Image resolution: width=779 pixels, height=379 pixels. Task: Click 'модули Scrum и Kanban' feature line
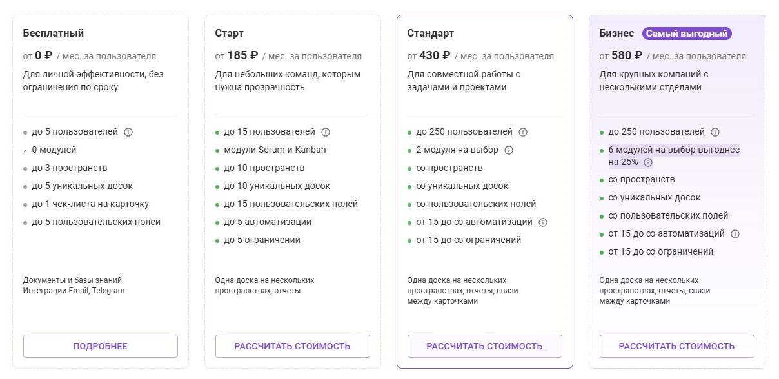(x=275, y=150)
